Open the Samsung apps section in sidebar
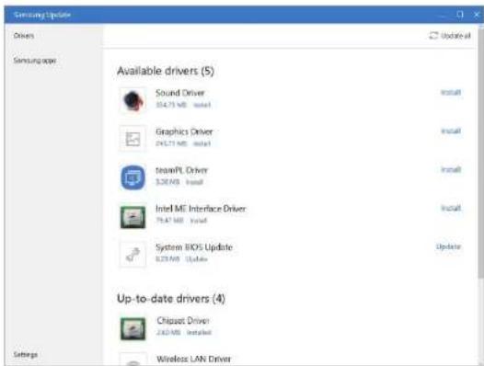 click(35, 60)
